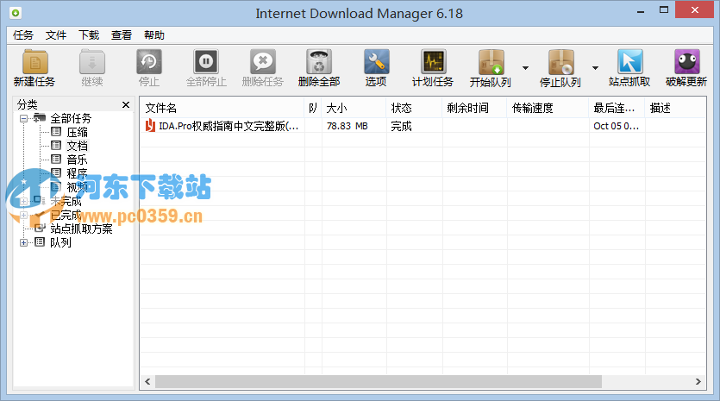Click the scrollbar right arrow

698,381
